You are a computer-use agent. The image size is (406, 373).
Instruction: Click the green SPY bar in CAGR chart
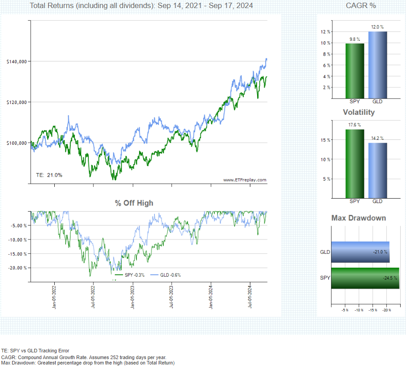354,70
